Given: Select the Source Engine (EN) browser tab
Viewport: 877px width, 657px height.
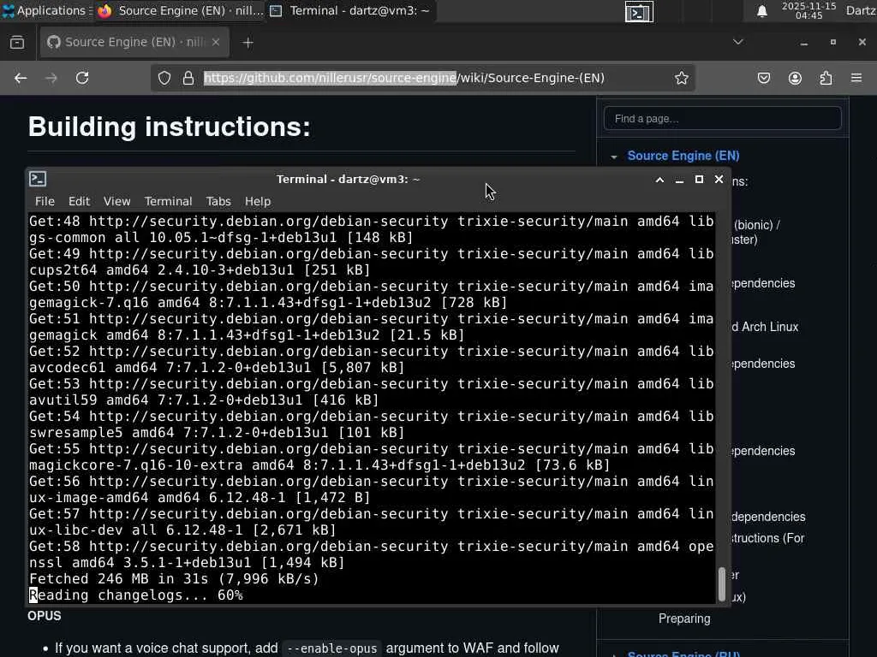Looking at the screenshot, I should (134, 43).
